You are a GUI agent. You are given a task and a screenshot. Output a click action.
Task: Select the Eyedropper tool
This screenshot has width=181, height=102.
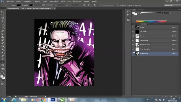3,27
